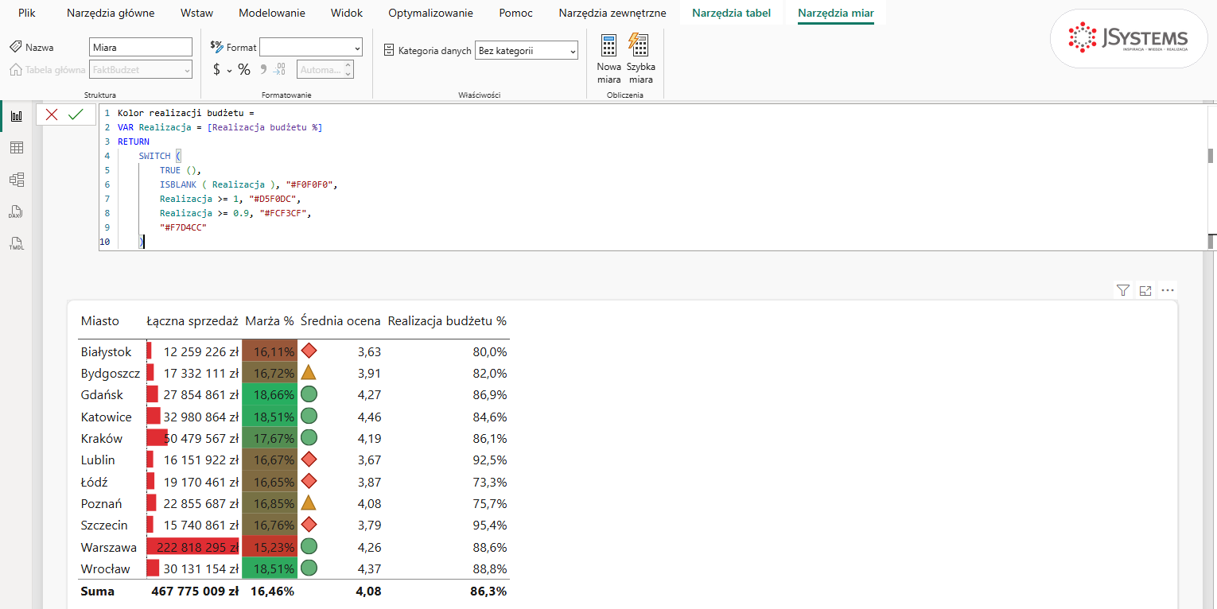
Task: Open the Plik menu
Action: coord(27,13)
